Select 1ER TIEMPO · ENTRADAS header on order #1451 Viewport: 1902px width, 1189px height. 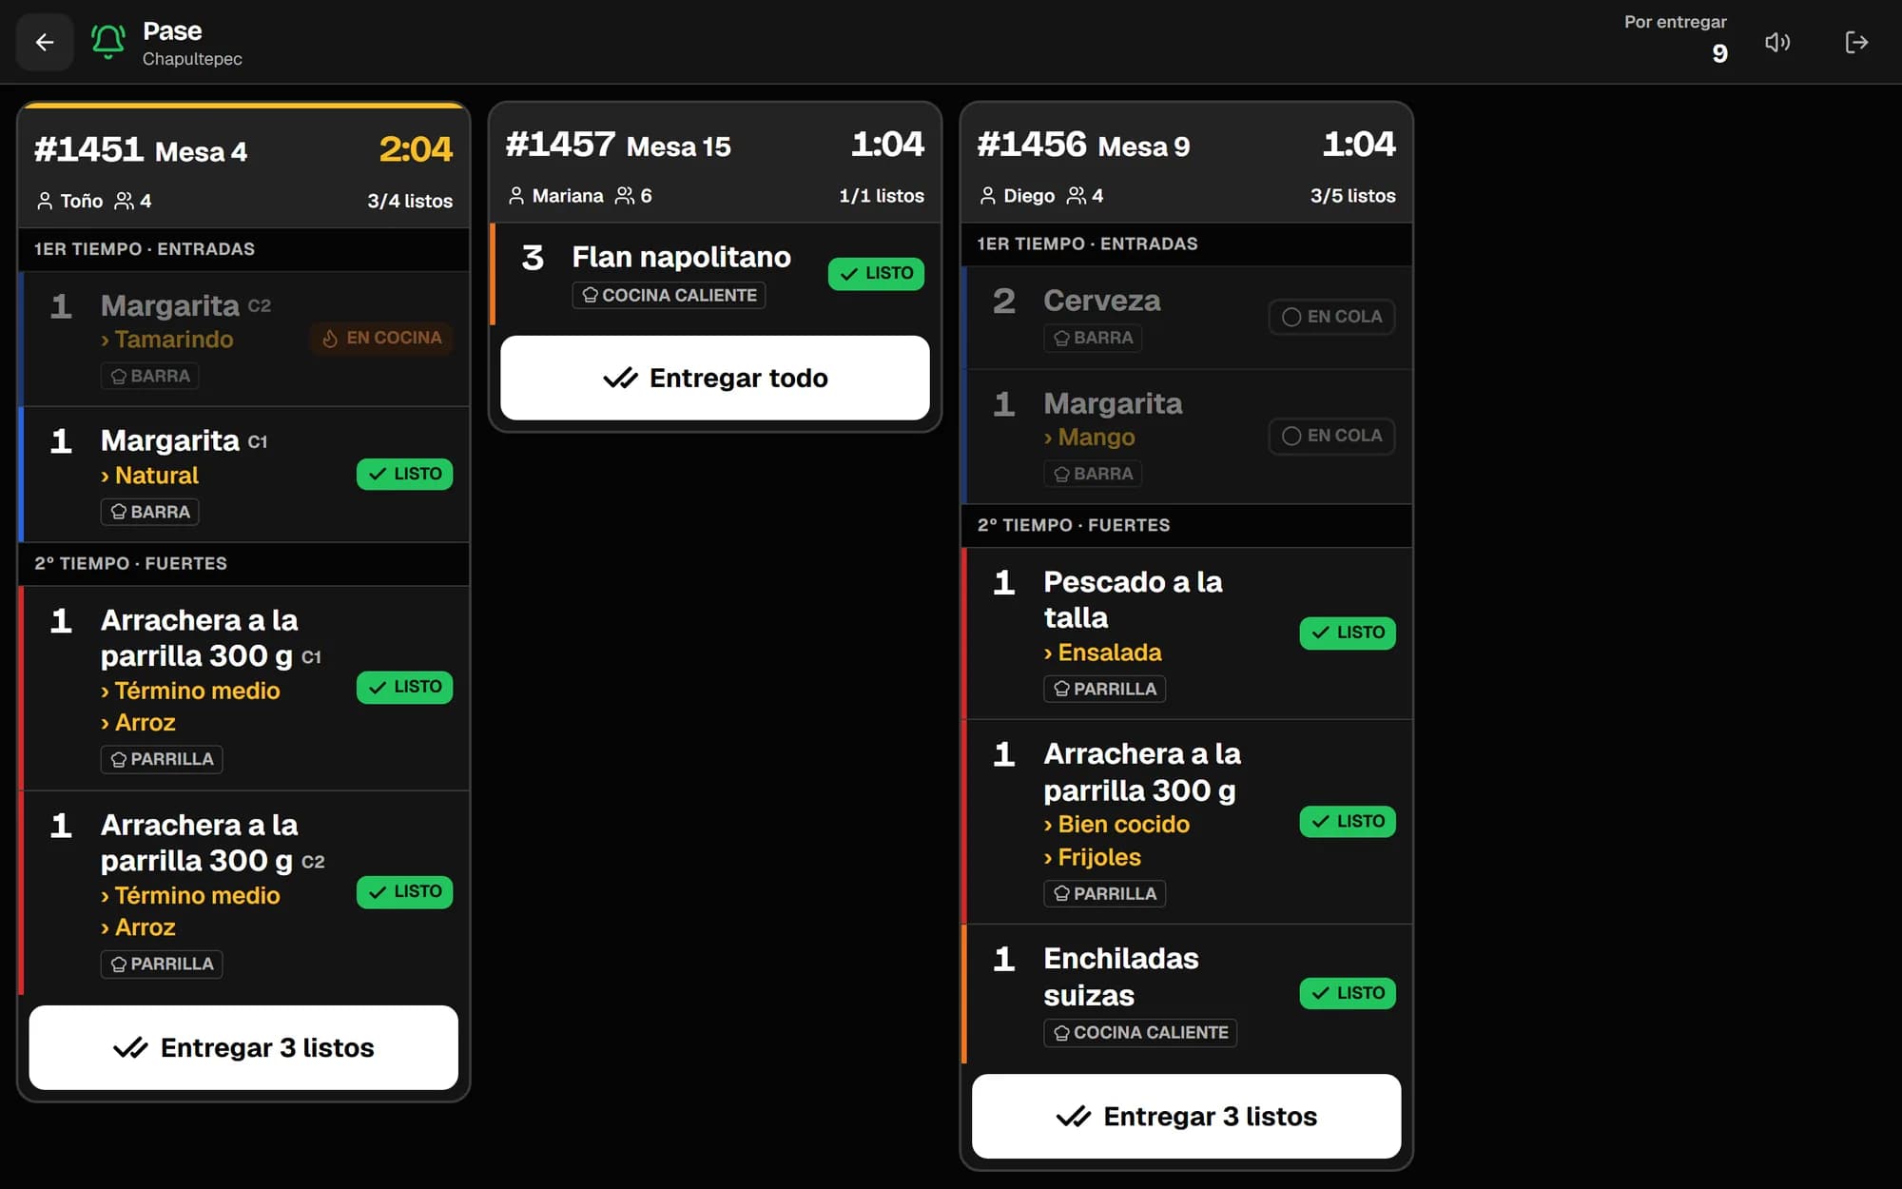point(243,249)
